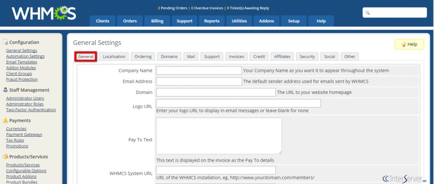The image size is (434, 184).
Task: Switch to the Credit tab
Action: 259,56
